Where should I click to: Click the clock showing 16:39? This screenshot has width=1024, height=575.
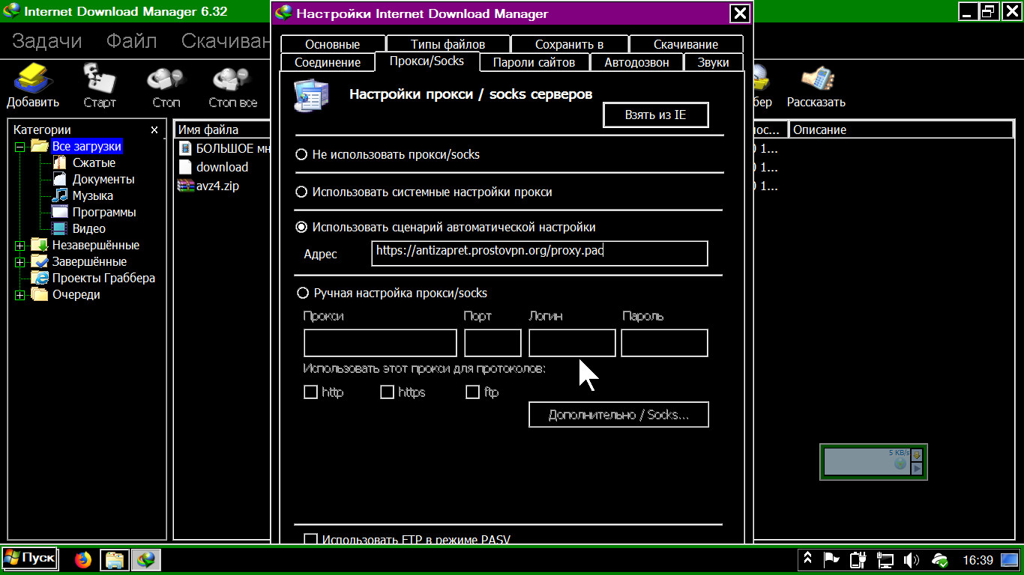(x=978, y=560)
